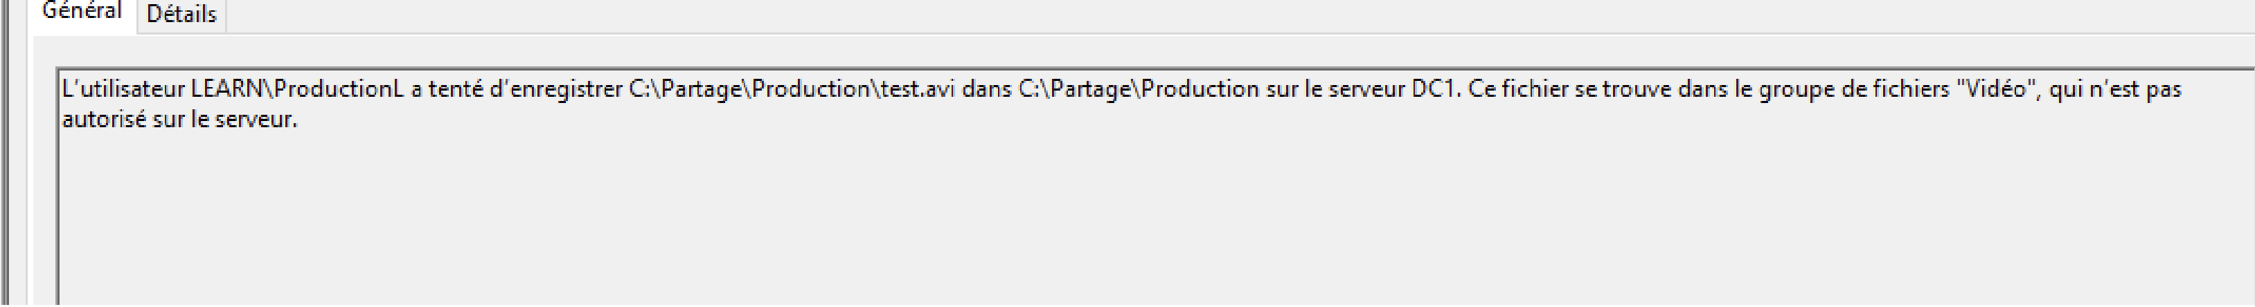Click the second line 'autorisé sur le serveur.'

(x=179, y=120)
